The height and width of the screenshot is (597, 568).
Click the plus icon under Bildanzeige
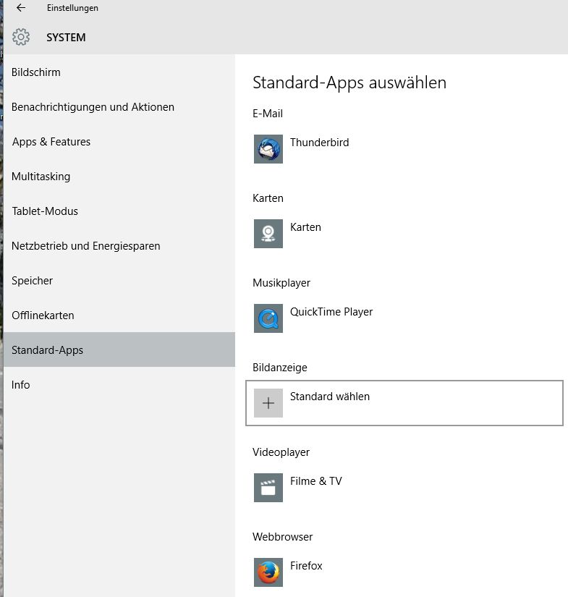(x=268, y=403)
